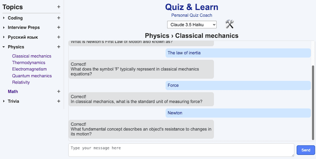The height and width of the screenshot is (159, 316).
Task: Expand the Interview Preps topic
Action: point(4,27)
